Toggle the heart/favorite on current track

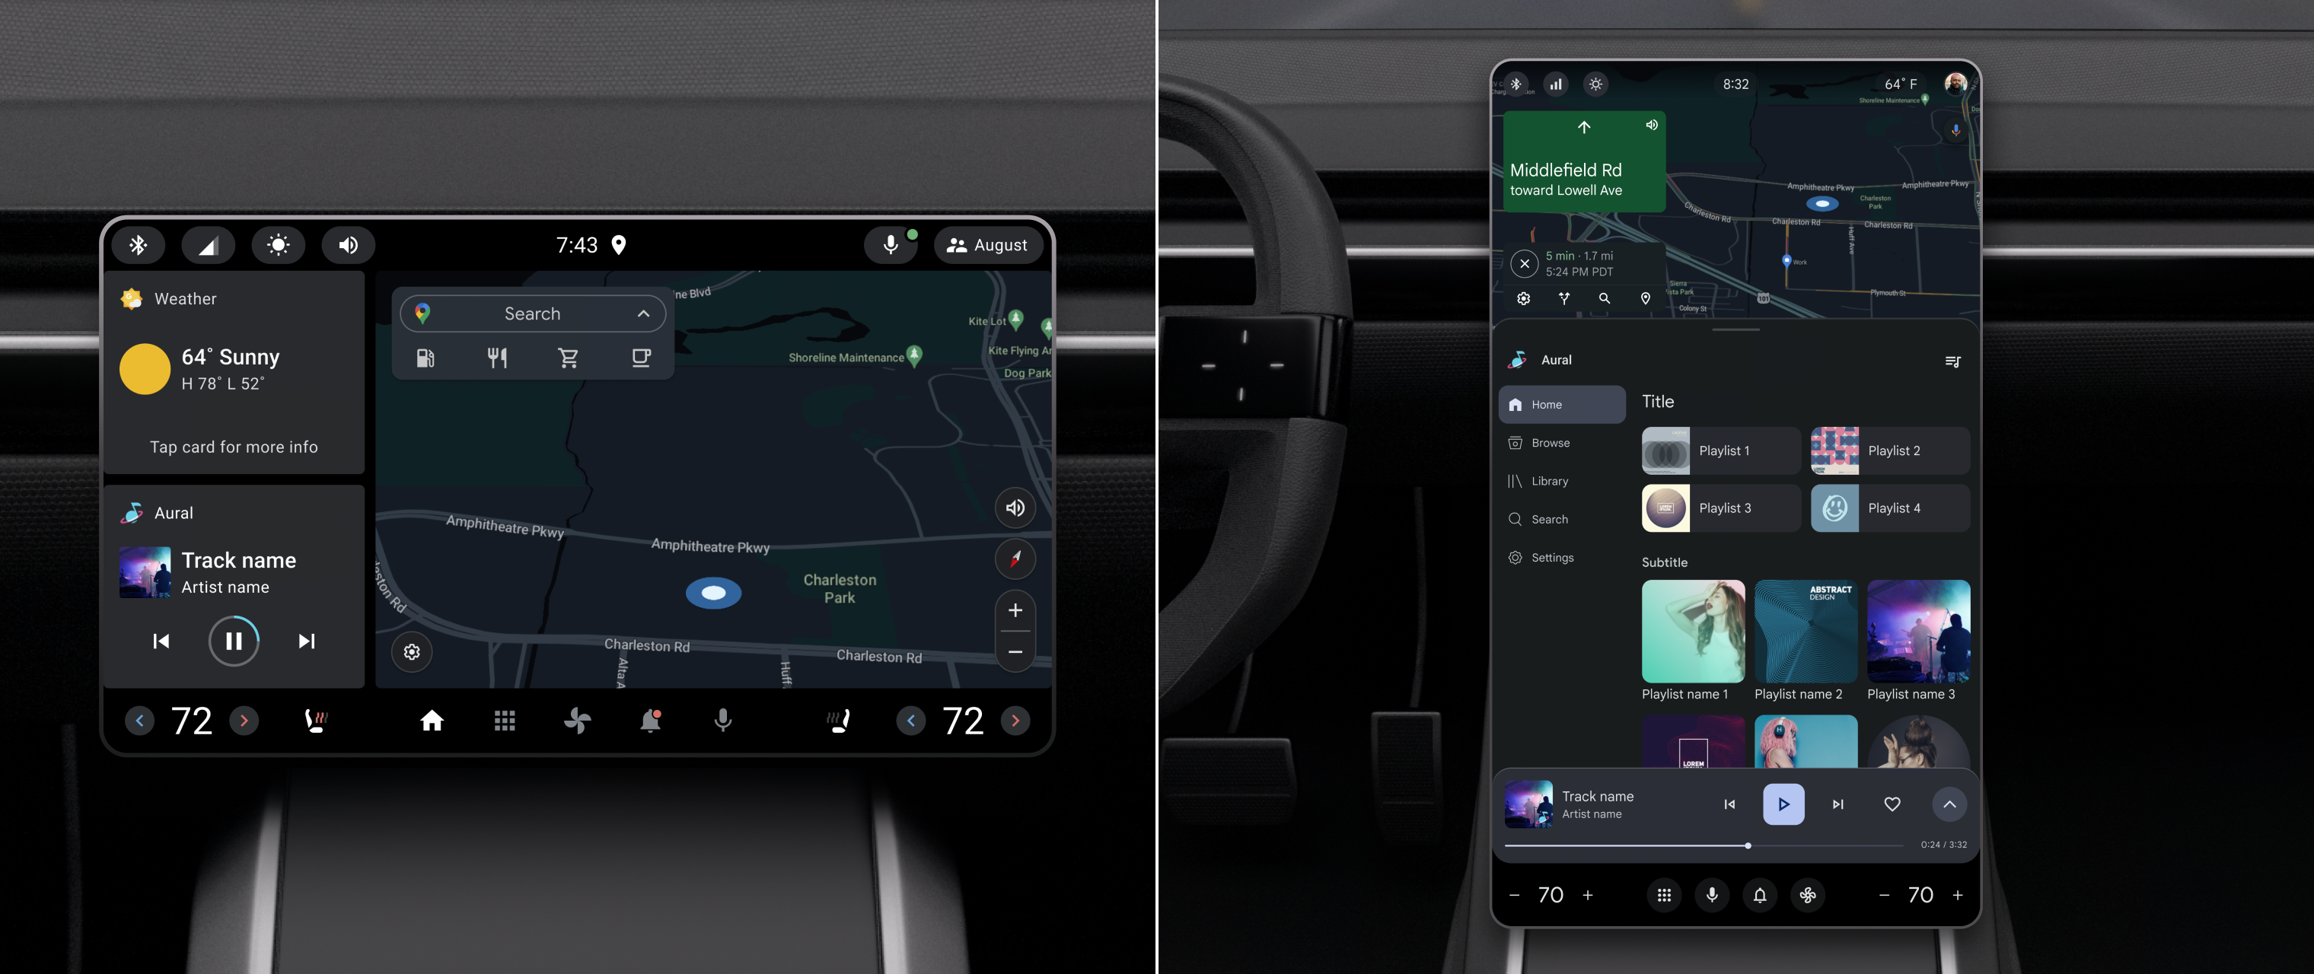pyautogui.click(x=1892, y=803)
